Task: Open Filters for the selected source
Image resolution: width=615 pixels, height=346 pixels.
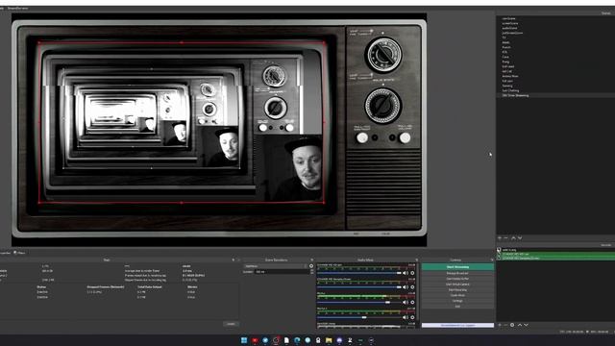Action: (19, 253)
